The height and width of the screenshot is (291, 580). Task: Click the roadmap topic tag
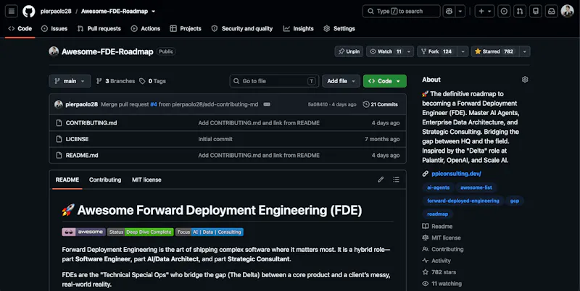tap(438, 214)
